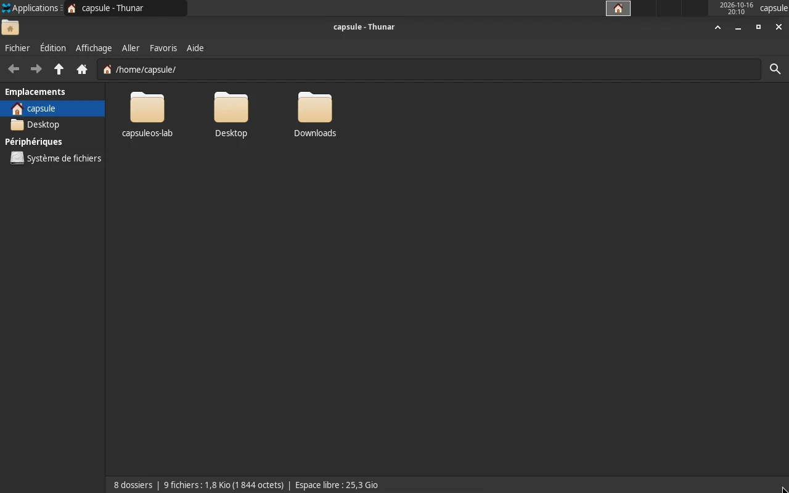Screen dimensions: 789x493
Task: Click the home icon inside the location bar
Action: tap(107, 70)
